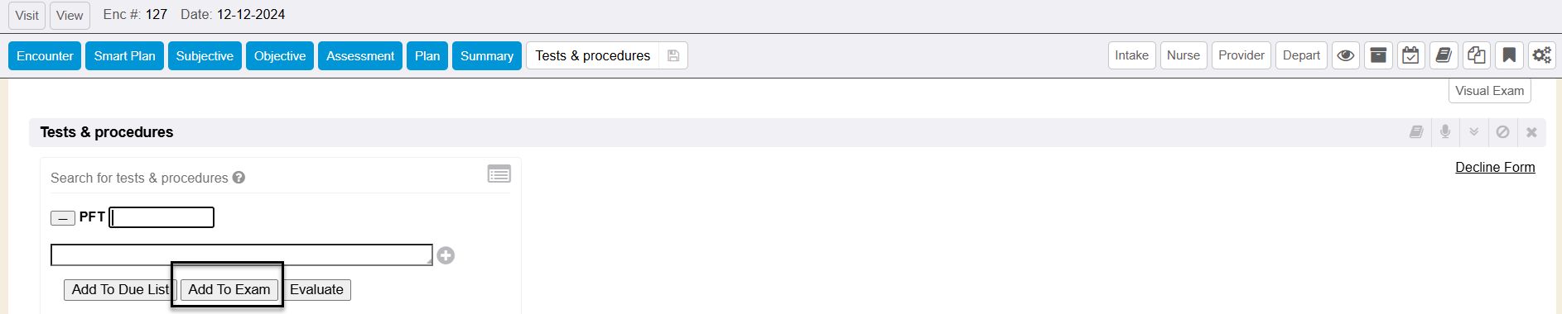Click the plus circle add icon

446,255
